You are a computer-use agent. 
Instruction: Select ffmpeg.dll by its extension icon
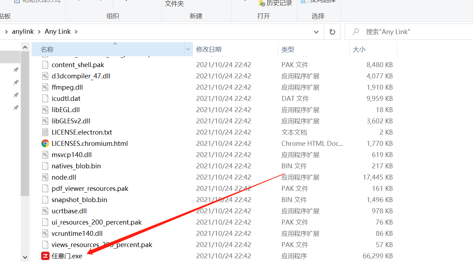tap(45, 87)
